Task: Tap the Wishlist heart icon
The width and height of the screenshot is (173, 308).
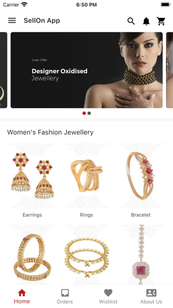Action: [108, 293]
